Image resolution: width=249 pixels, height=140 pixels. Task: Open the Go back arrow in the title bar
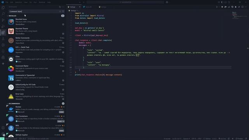pos(80,2)
